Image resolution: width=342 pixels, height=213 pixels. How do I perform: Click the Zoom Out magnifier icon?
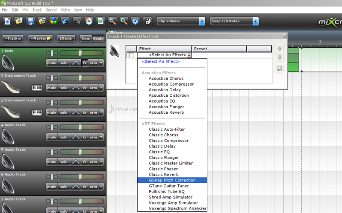click(x=112, y=21)
